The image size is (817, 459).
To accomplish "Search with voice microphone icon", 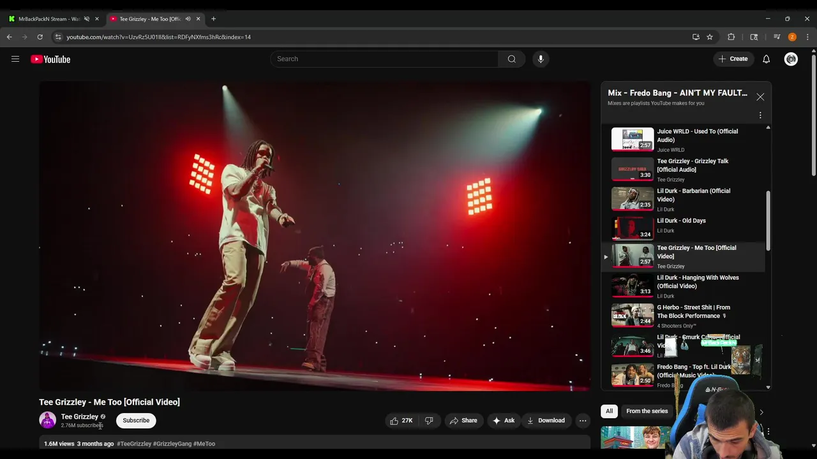I will (x=541, y=59).
